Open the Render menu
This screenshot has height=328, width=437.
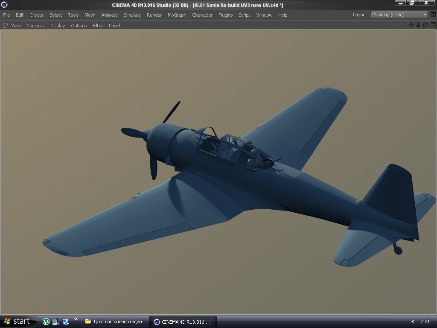coord(154,15)
